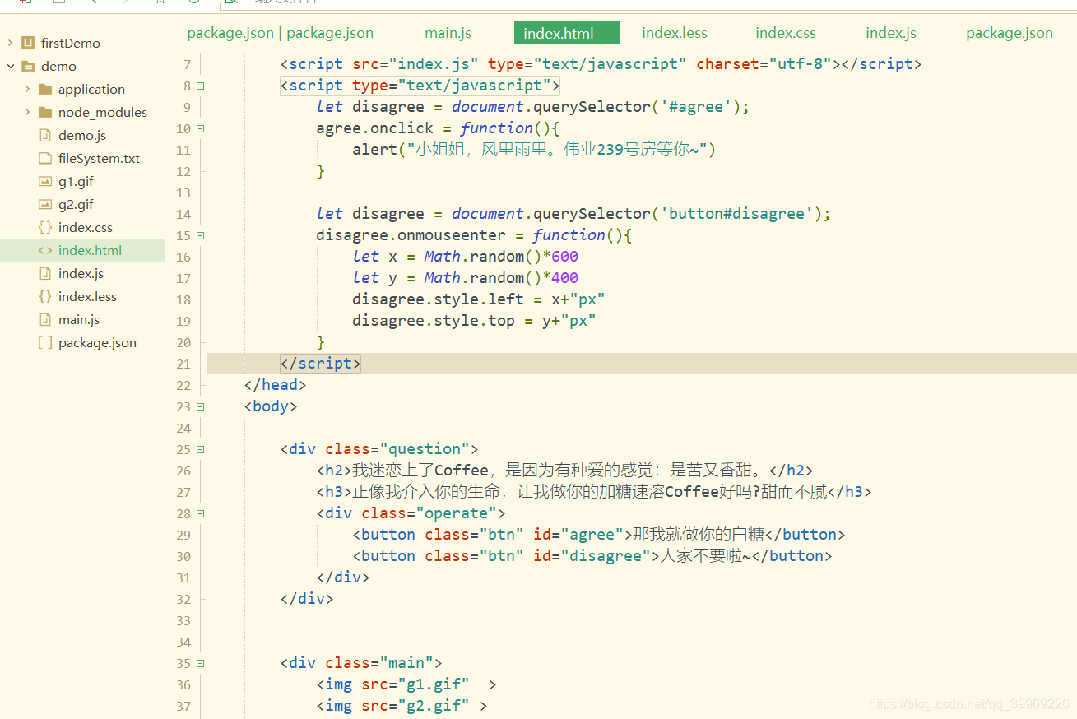1077x719 pixels.
Task: Click the bookmark star icon in the toolbar
Action: tap(159, 3)
